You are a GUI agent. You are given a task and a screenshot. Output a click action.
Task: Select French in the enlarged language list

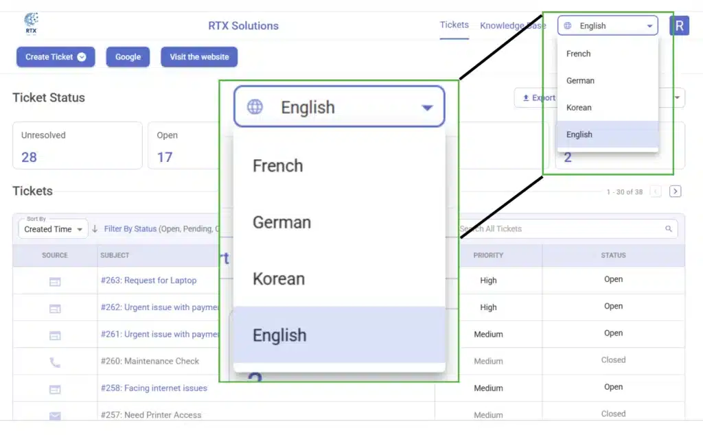[277, 165]
